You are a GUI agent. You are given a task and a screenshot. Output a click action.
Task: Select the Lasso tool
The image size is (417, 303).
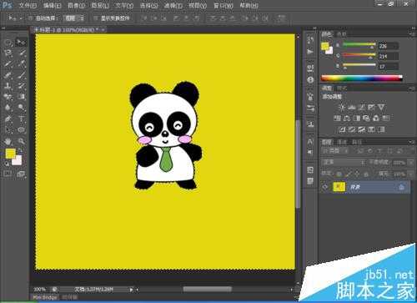pyautogui.click(x=8, y=53)
